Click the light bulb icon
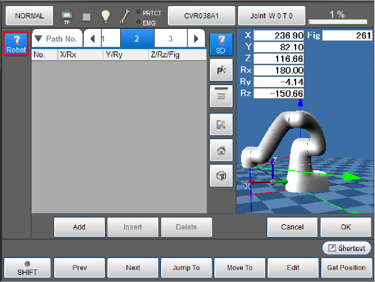 (106, 16)
